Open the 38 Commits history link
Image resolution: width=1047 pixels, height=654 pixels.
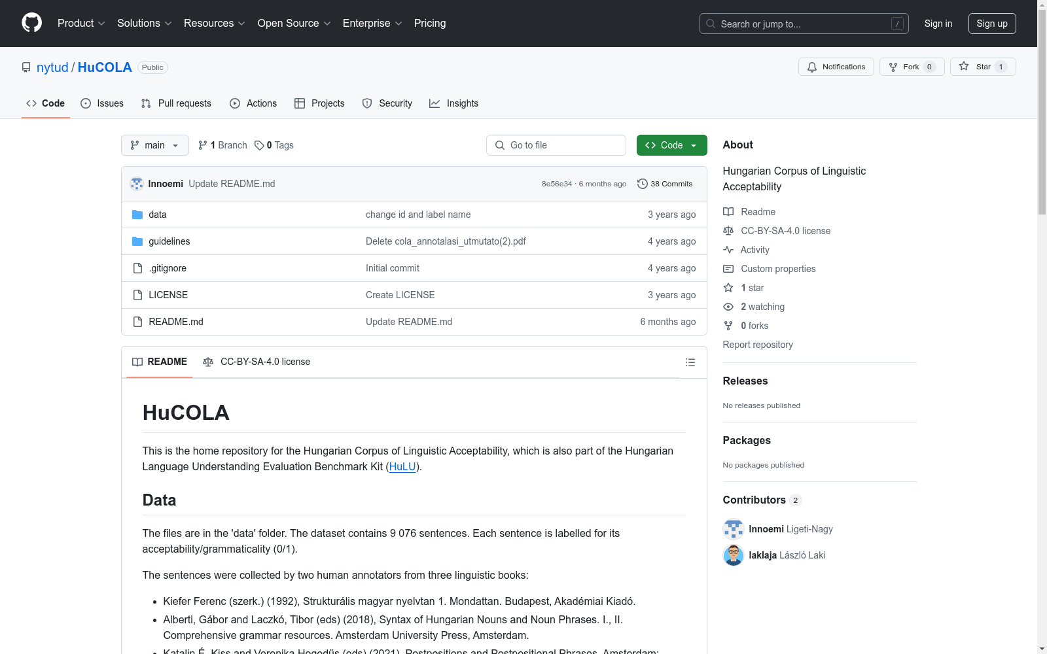click(665, 184)
